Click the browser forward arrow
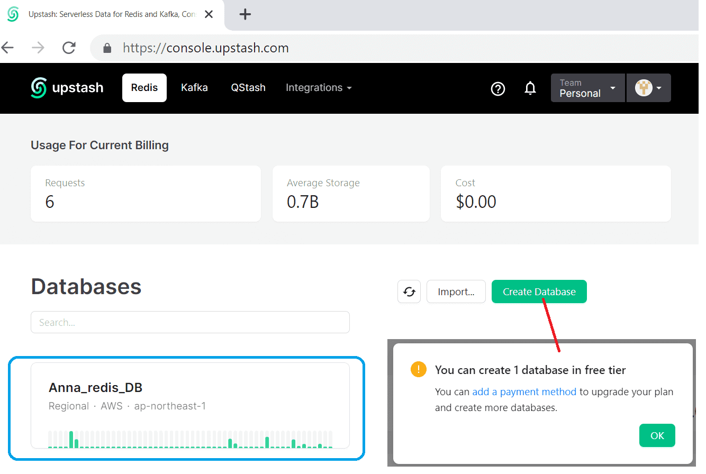Screen dimensions: 706x474 [x=38, y=48]
